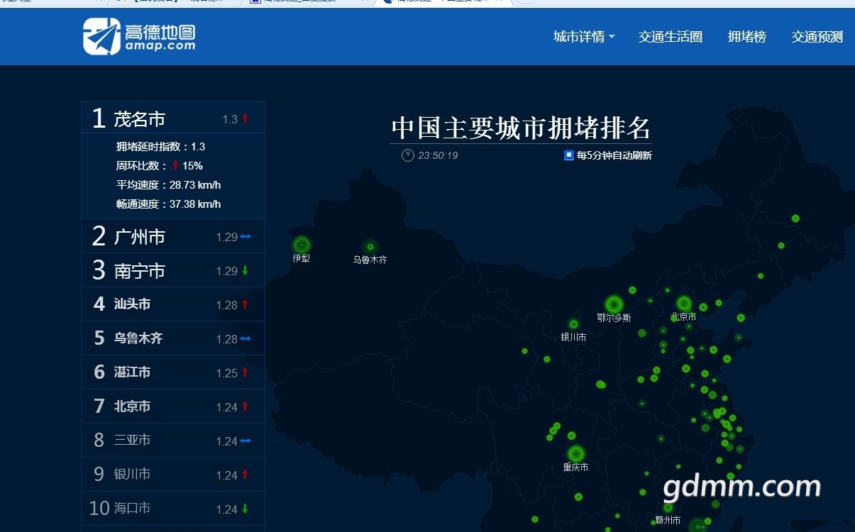The width and height of the screenshot is (855, 532).
Task: Click the clock icon beside 23:50:19
Action: point(408,155)
